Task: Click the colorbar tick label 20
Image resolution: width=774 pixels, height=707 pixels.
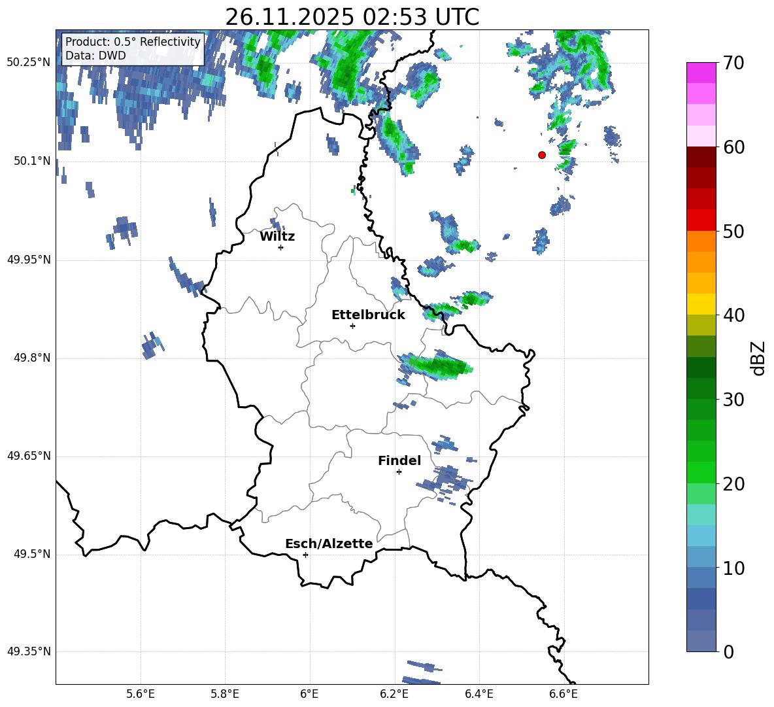Action: (x=733, y=484)
